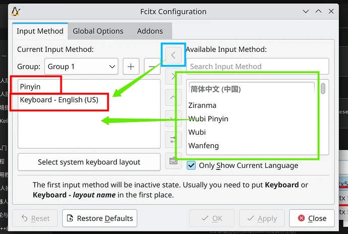Click Select system keyboard layout button

pyautogui.click(x=89, y=162)
